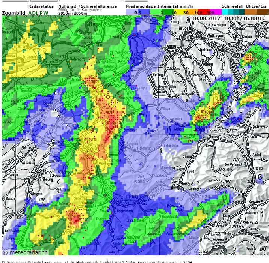The width and height of the screenshot is (269, 263).
Task: Click 'Lauterbrunnen' label on the map
Action: 135,221
